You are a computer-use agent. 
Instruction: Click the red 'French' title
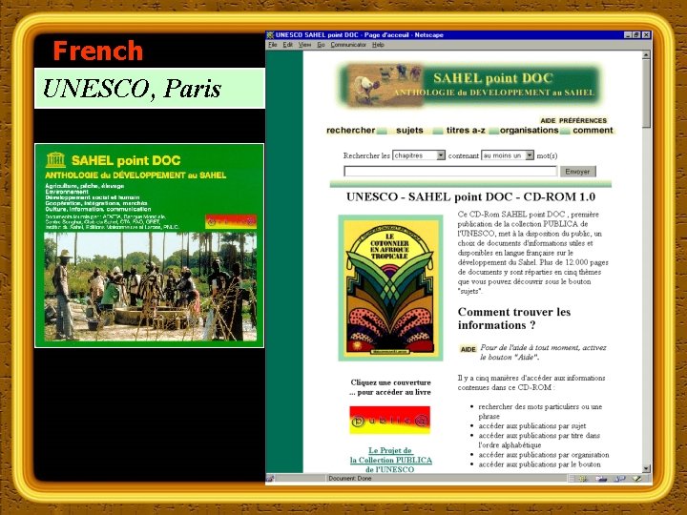pyautogui.click(x=98, y=51)
